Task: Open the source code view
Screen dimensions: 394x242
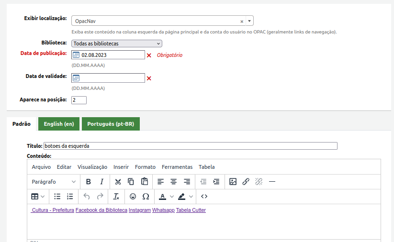Action: [204, 196]
